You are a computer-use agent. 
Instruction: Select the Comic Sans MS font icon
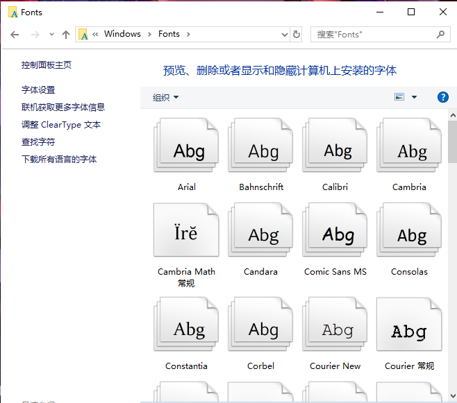(335, 230)
